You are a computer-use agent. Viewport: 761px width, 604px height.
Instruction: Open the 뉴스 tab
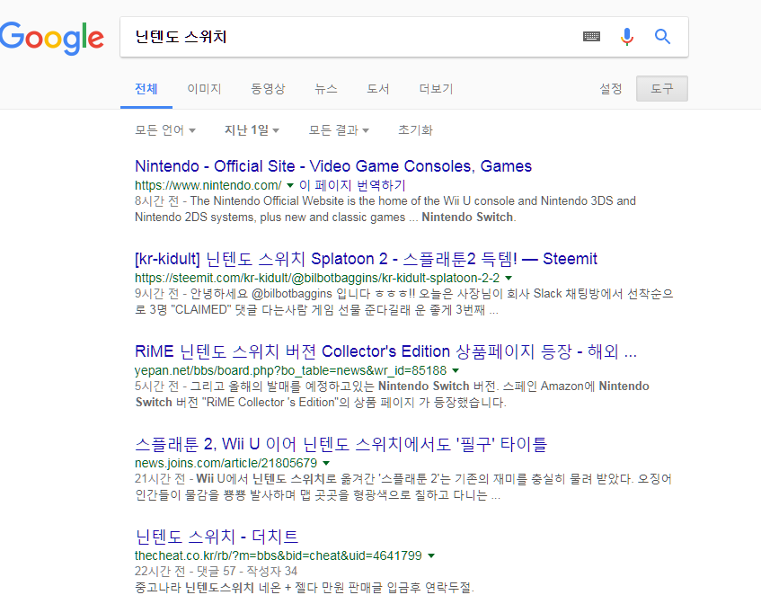pyautogui.click(x=325, y=89)
